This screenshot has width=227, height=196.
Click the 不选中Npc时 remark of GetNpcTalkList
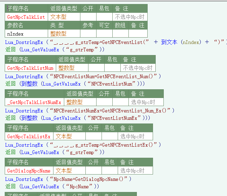coord(129,17)
